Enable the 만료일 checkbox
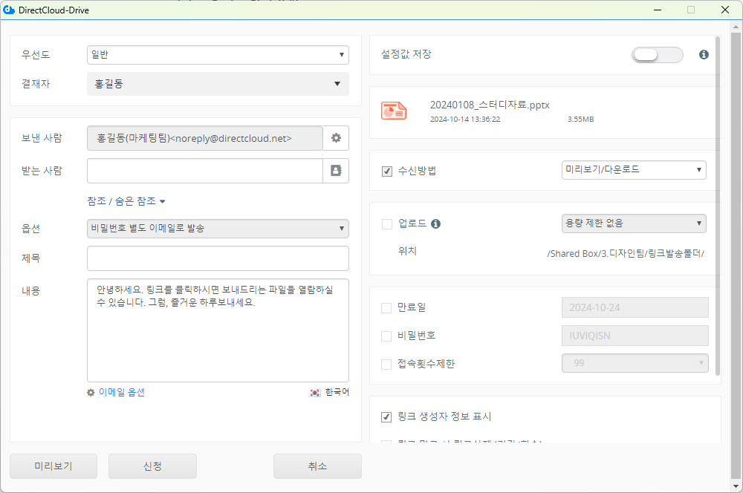The width and height of the screenshot is (743, 493). [386, 307]
